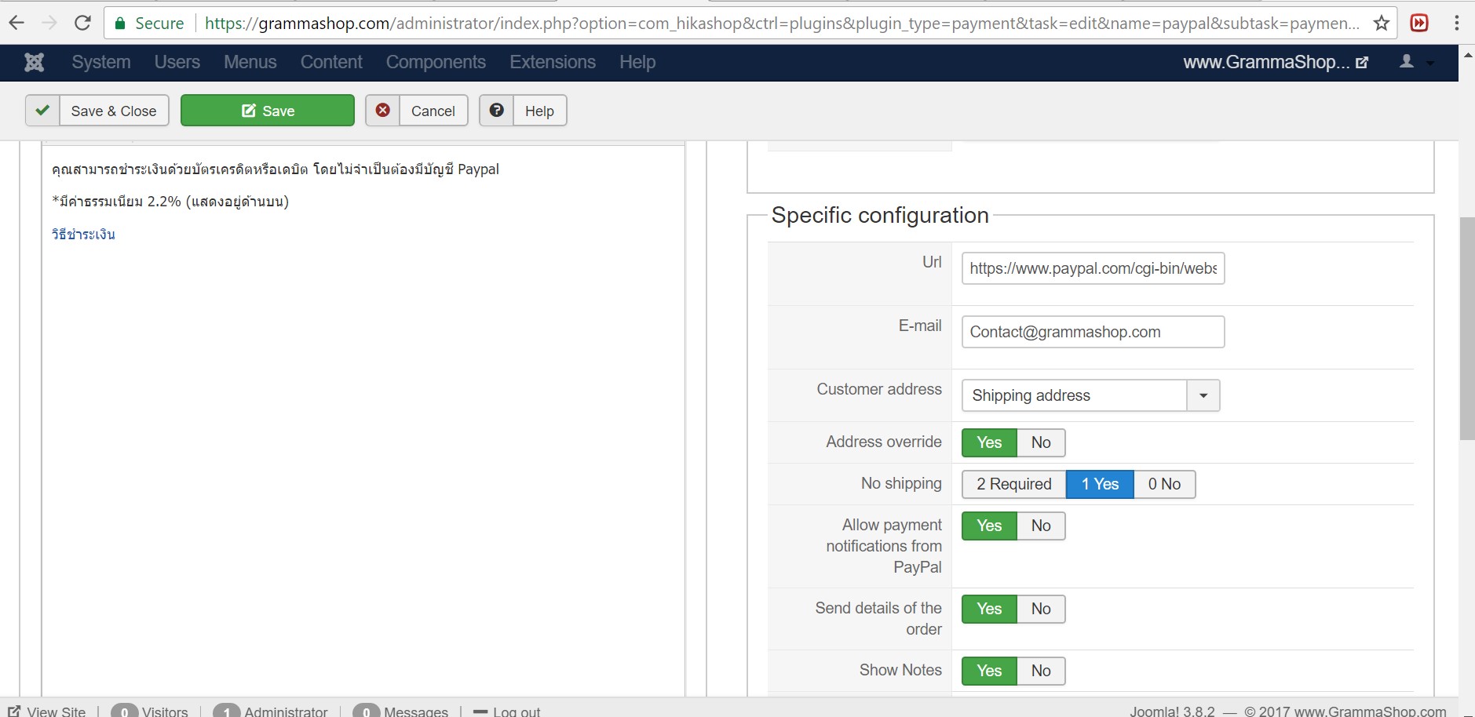Open the Help menu in navbar
This screenshot has height=717, width=1475.
pyautogui.click(x=637, y=62)
